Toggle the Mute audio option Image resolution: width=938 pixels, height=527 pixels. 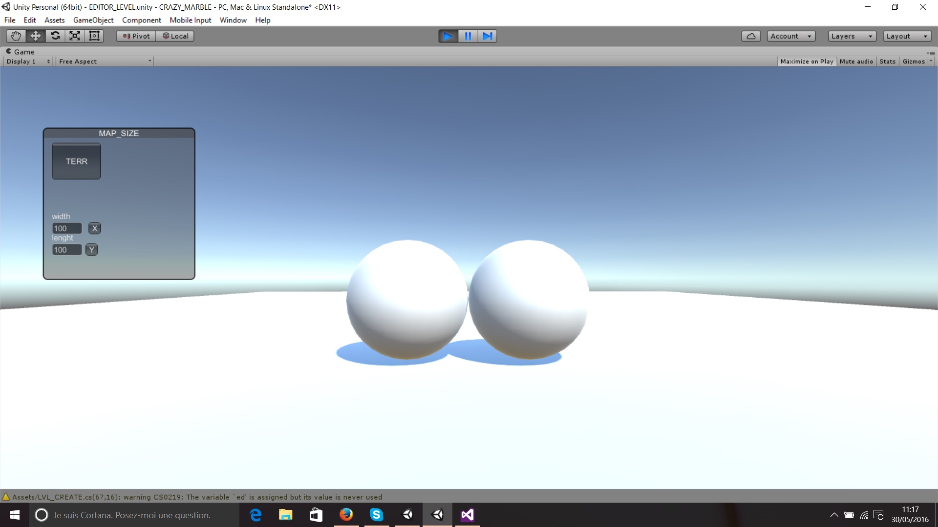pos(856,61)
